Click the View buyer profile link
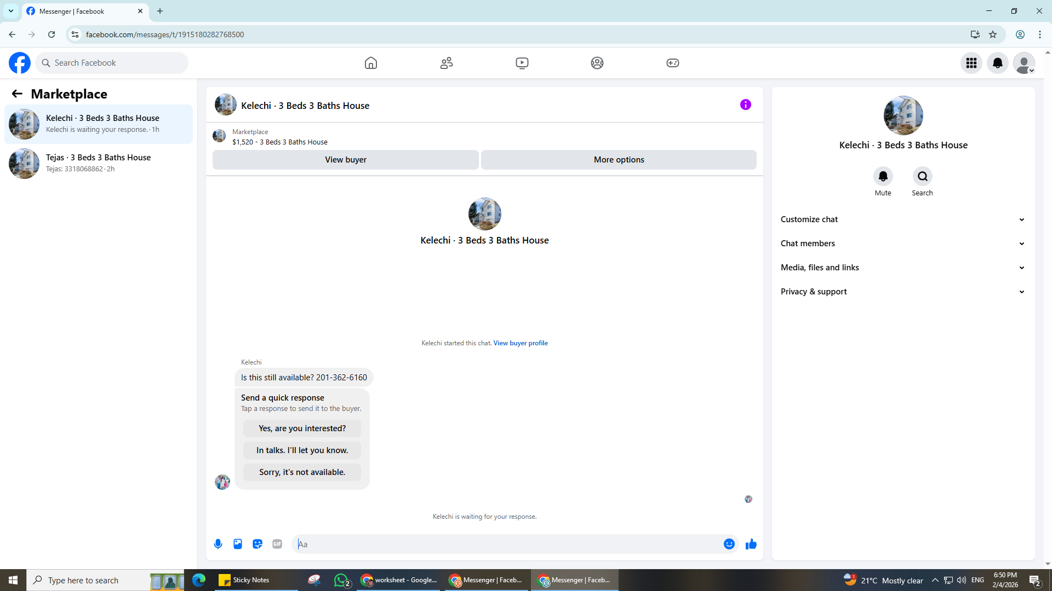 click(x=520, y=343)
